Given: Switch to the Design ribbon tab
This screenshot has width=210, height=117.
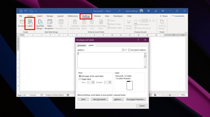Looking at the screenshot, I should coord(50,16).
